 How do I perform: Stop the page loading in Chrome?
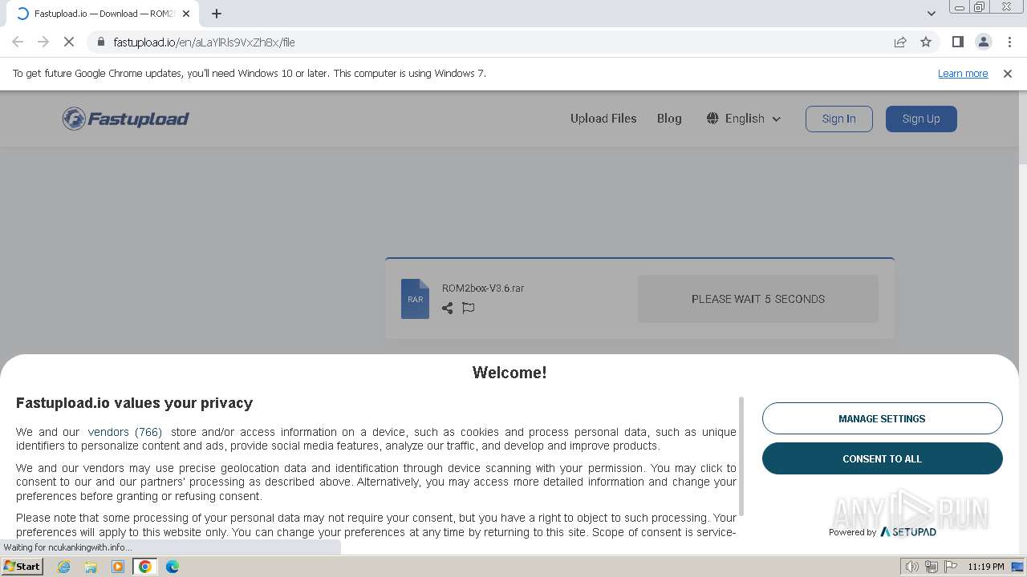tap(69, 42)
